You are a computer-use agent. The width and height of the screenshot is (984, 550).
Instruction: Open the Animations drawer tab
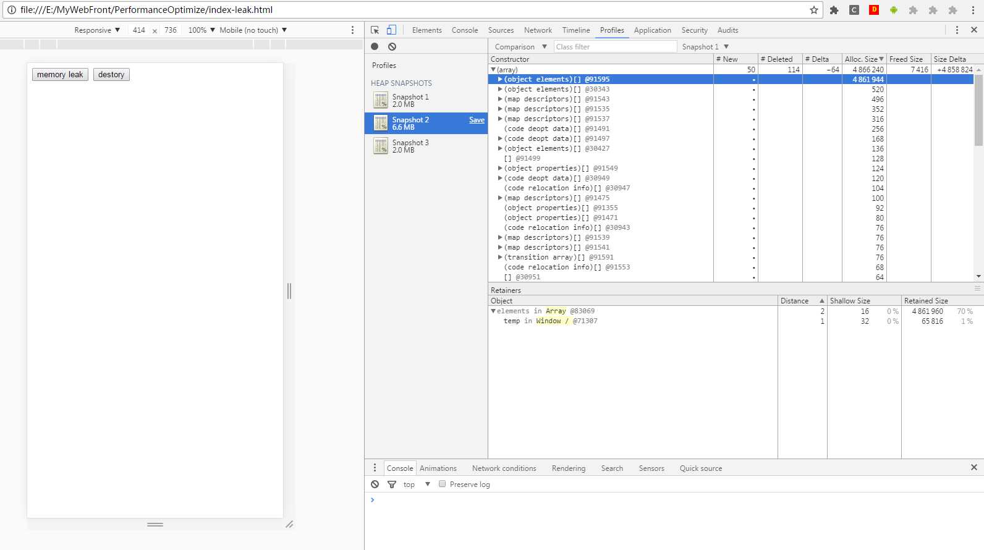(x=438, y=468)
